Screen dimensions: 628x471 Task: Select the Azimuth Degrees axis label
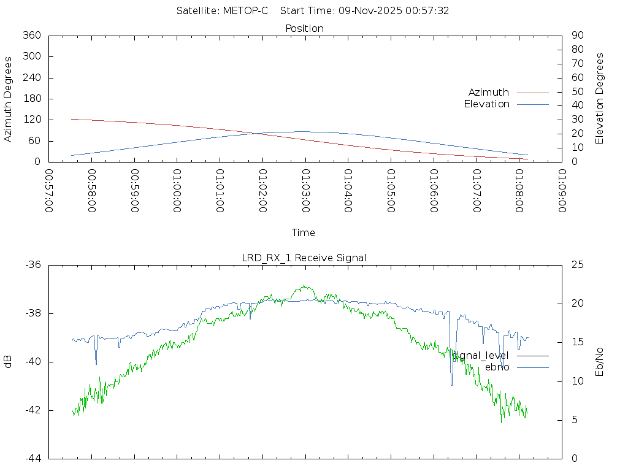[9, 99]
